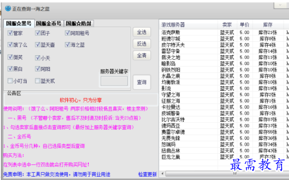Click horizontal scrollbar left arrow
The width and height of the screenshot is (289, 180).
[x=162, y=173]
